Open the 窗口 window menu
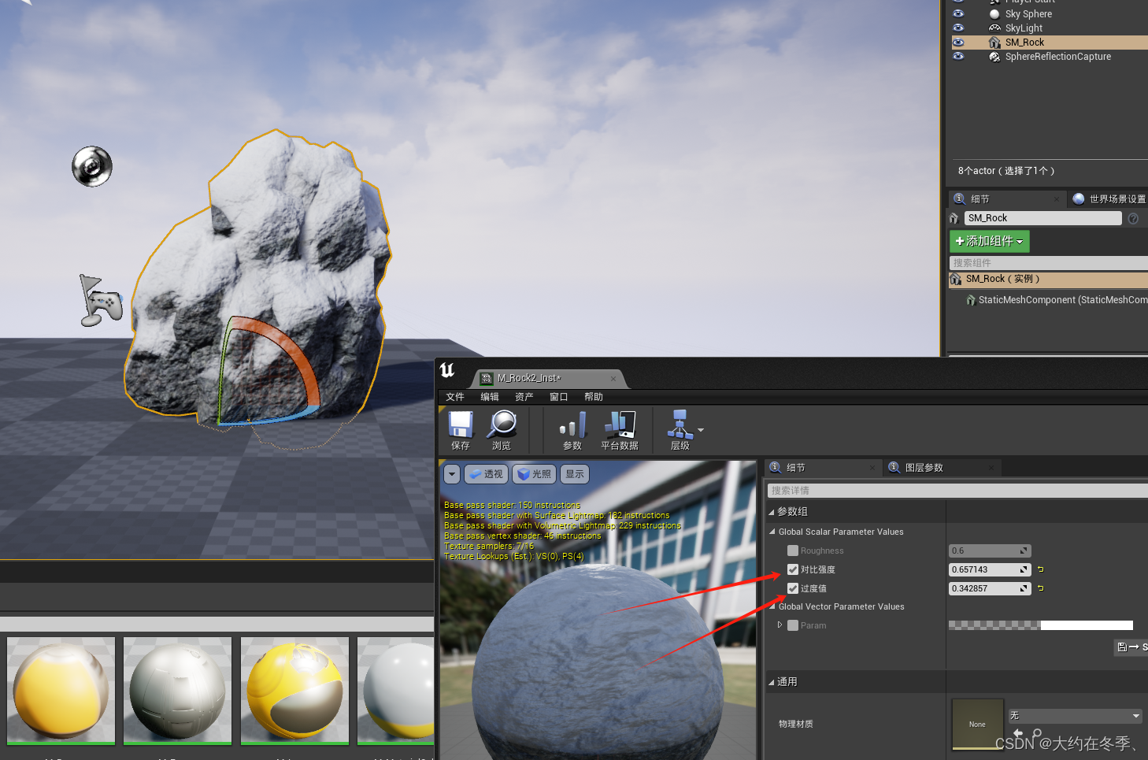Screen dimensions: 1148x760 (559, 397)
